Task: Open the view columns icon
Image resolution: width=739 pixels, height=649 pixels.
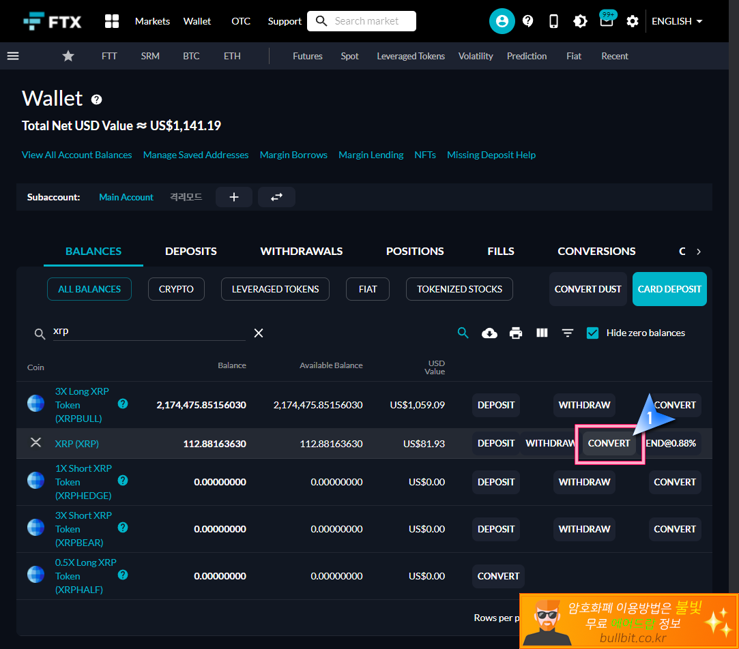Action: tap(542, 333)
